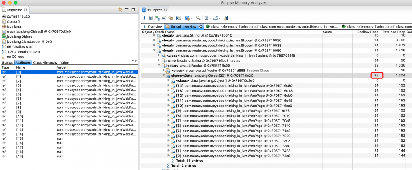Open the dominator tree toolbar icon
This screenshot has height=170, width=412.
tap(157, 18)
